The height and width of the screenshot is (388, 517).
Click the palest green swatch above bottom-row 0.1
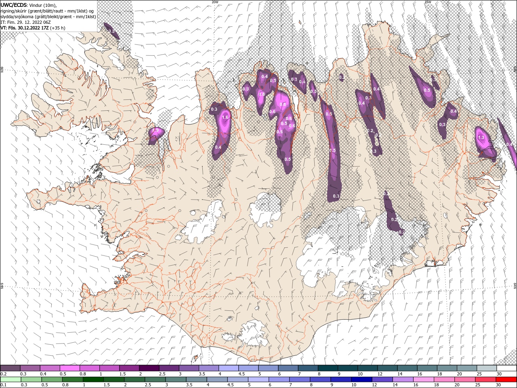11,380
